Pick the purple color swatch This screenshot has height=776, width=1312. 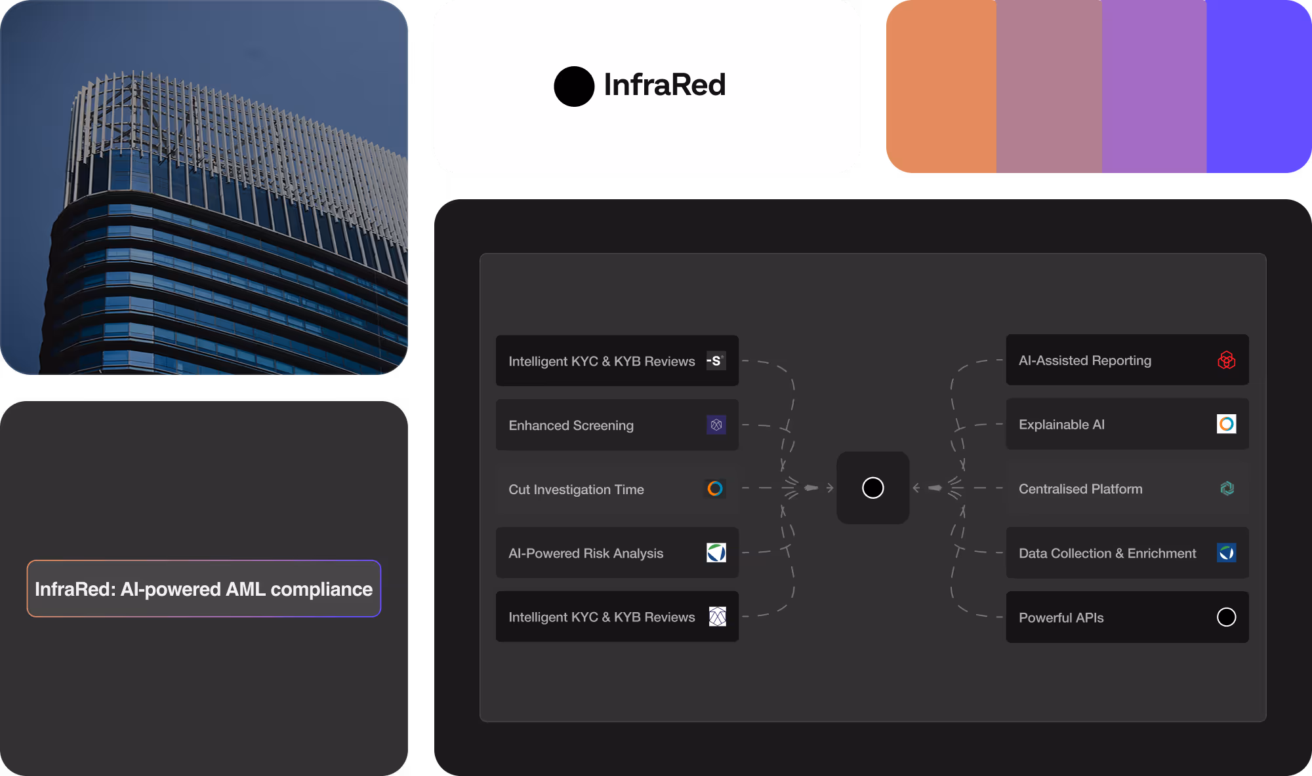click(1153, 87)
